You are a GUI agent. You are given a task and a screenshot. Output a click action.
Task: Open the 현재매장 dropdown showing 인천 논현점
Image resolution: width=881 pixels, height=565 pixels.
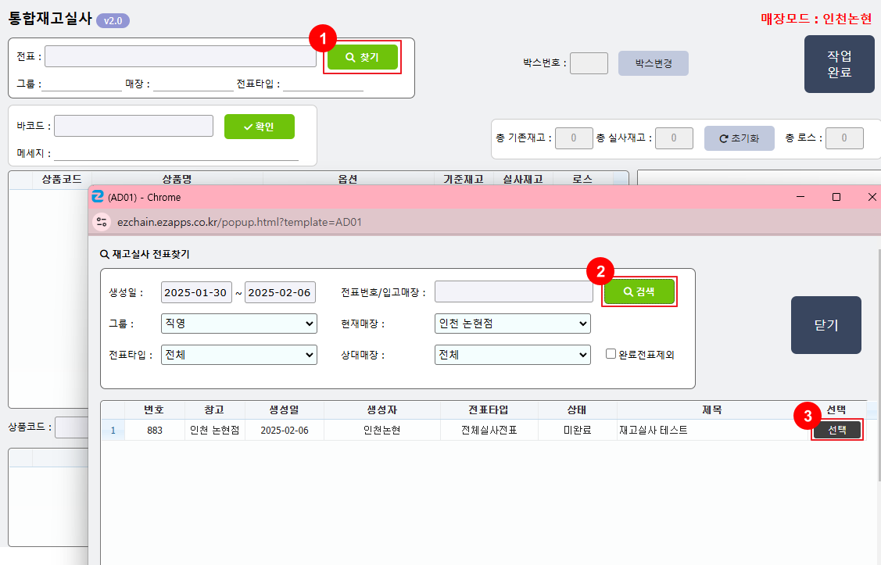click(x=512, y=324)
